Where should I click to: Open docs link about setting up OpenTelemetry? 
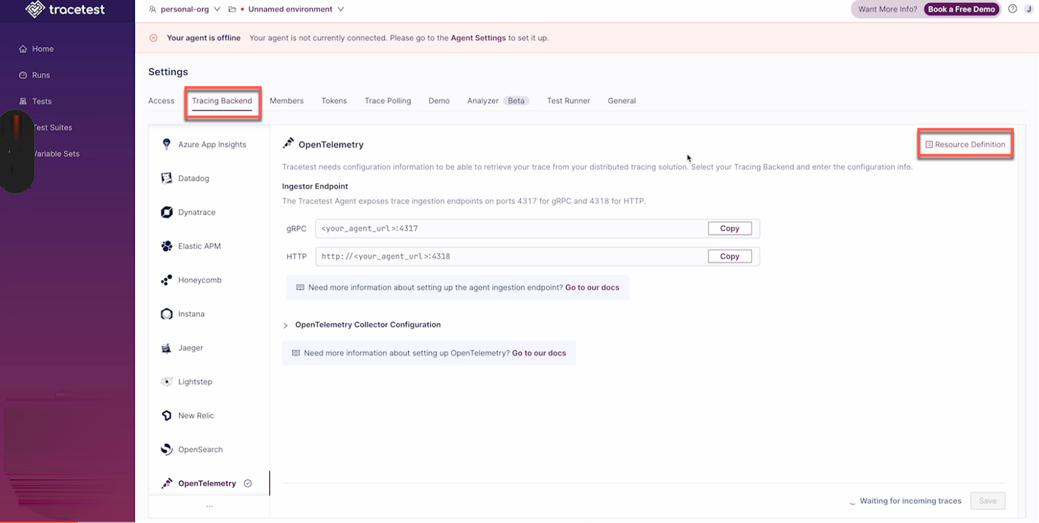tap(539, 353)
